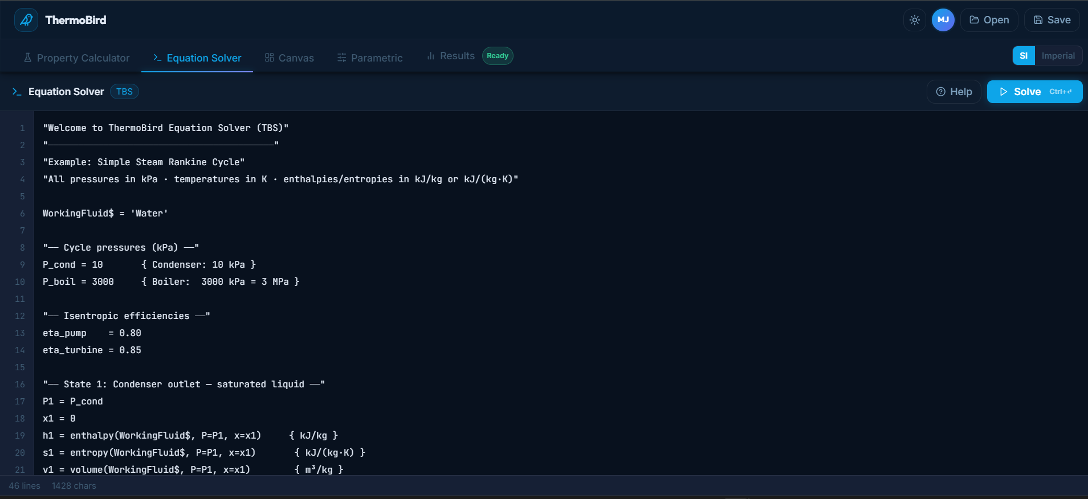
Task: Click the "All pressures in kPa" comment line
Action: 280,179
